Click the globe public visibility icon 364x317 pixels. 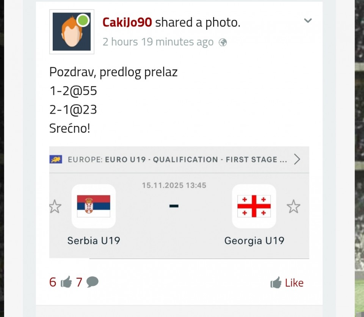[x=223, y=42]
